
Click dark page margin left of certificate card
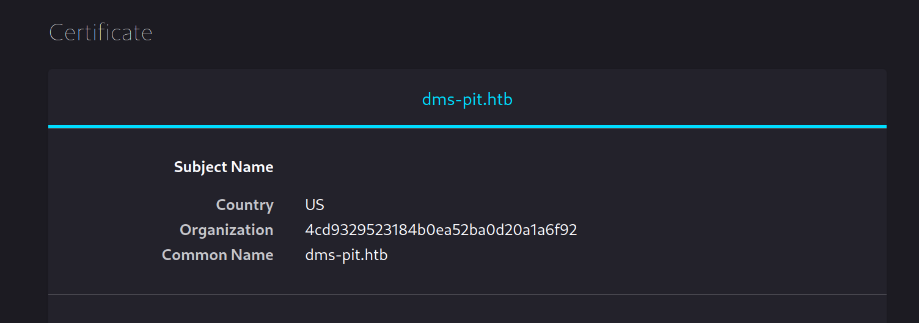[x=23, y=183]
